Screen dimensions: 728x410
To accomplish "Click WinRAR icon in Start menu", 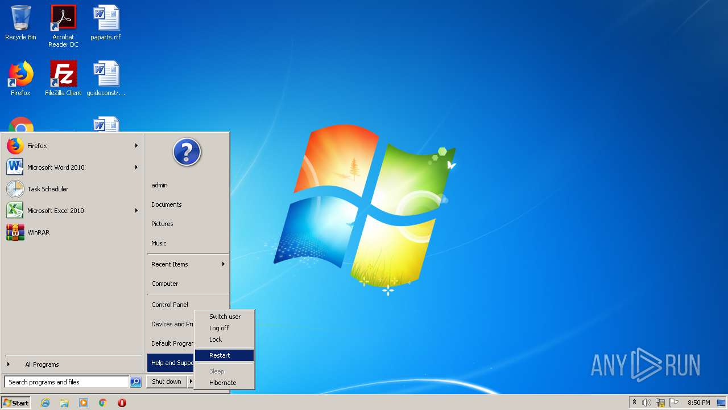I will (15, 232).
